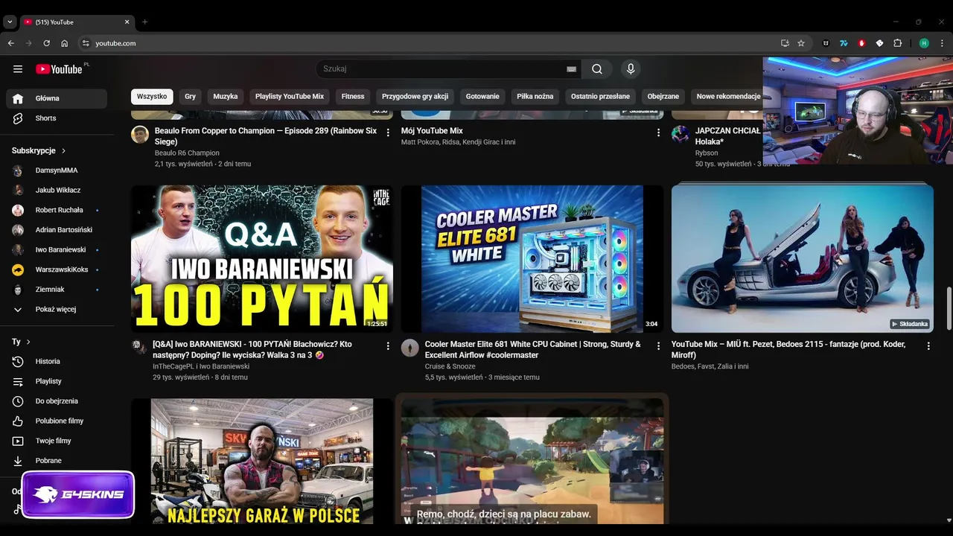Image resolution: width=953 pixels, height=536 pixels.
Task: Open Rybson channel avatar
Action: [681, 135]
